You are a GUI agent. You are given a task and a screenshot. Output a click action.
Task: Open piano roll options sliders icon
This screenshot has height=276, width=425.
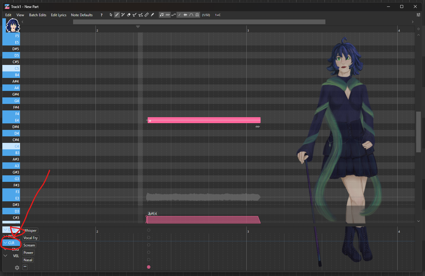(x=418, y=15)
